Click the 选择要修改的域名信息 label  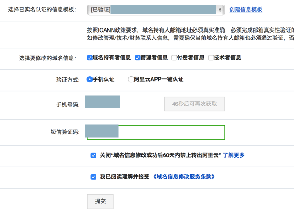pyautogui.click(x=47, y=59)
